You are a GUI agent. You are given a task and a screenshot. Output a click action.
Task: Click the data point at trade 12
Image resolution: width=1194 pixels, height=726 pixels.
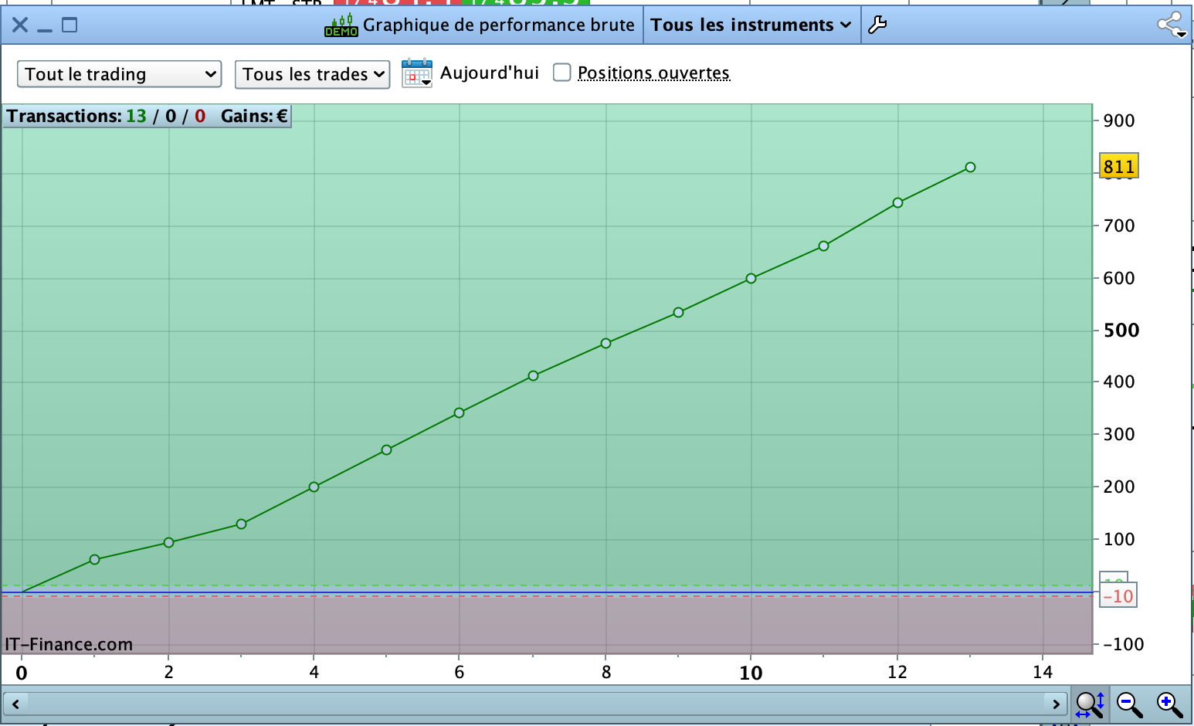click(897, 202)
